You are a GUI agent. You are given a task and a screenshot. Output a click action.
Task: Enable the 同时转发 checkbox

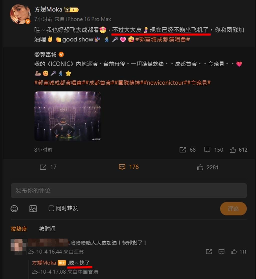51,208
